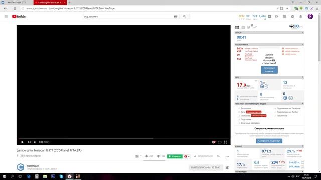Screen dimensions: 321x180
Task: Click the video progress bar
Action: [123, 139]
